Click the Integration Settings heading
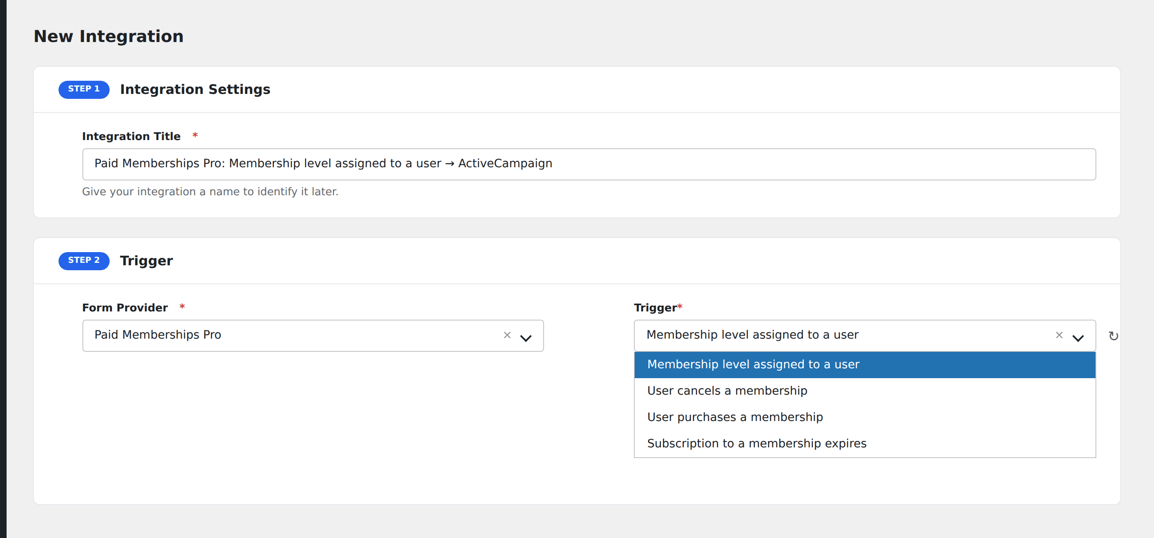 pyautogui.click(x=195, y=89)
